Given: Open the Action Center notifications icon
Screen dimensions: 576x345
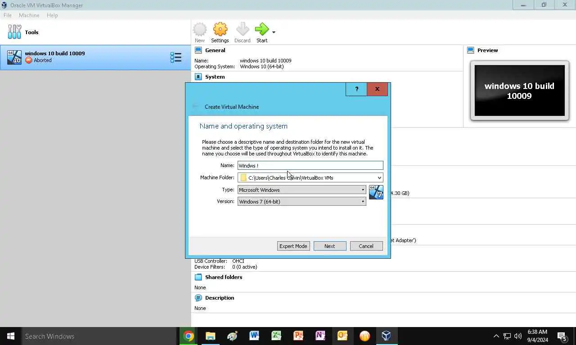Looking at the screenshot, I should coord(562,336).
